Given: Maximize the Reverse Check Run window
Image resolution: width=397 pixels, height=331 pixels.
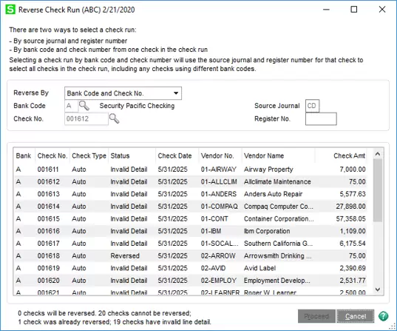Looking at the screenshot, I should 354,10.
